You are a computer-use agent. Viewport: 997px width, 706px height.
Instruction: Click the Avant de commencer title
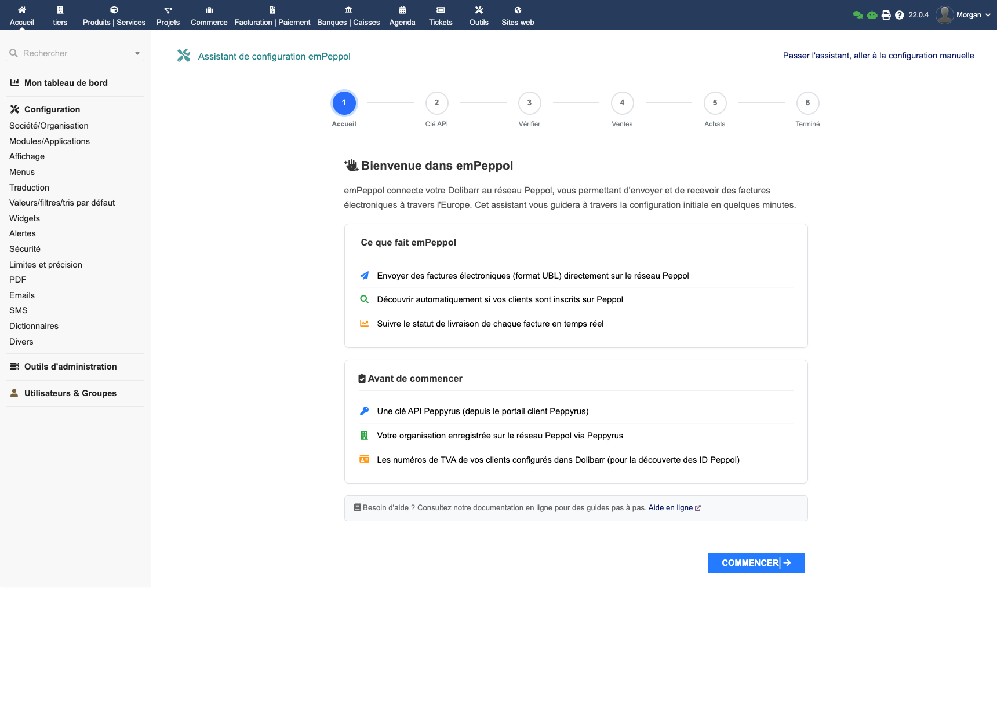coord(415,379)
